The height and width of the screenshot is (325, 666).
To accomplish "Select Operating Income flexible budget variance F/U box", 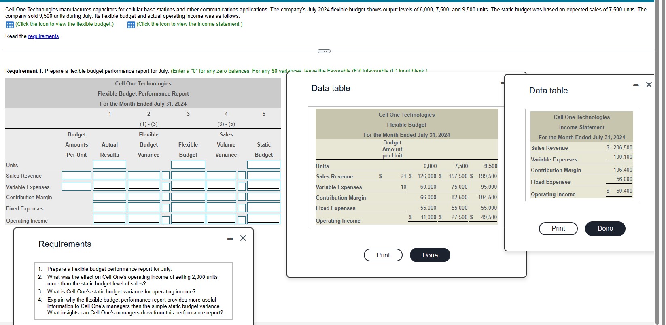I will (x=165, y=220).
